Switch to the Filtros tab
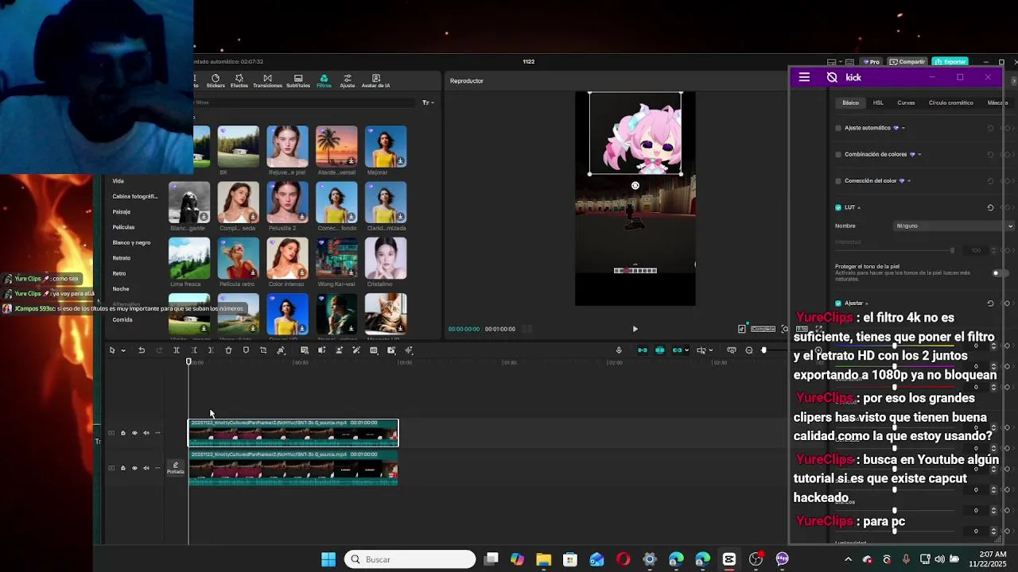The height and width of the screenshot is (572, 1018). point(324,81)
